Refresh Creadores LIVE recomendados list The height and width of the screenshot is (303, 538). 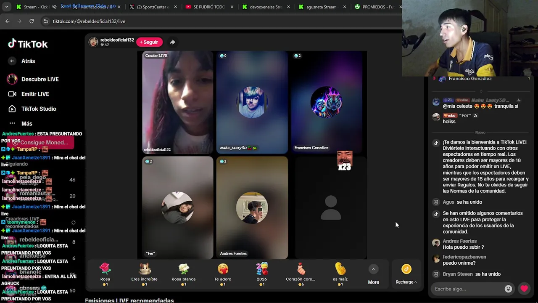pos(74,222)
